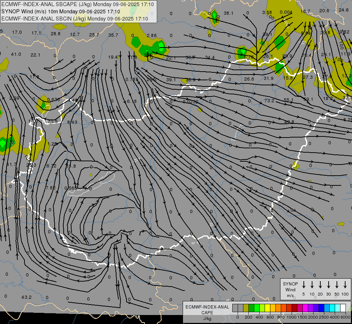Select the SYNOP Wind 10m header line
This screenshot has height=324, width=352.
tap(61, 12)
